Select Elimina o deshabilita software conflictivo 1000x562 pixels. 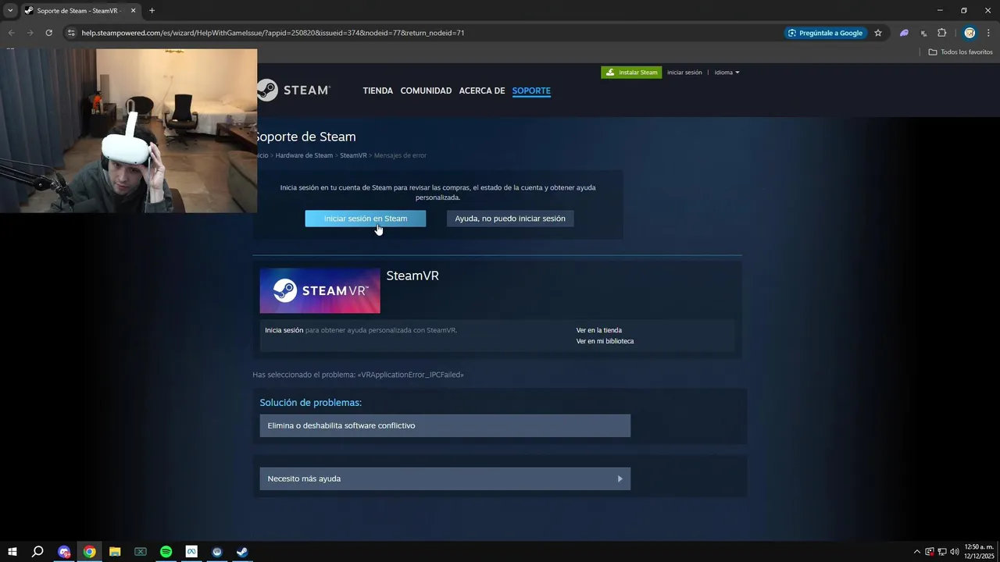[x=445, y=425]
